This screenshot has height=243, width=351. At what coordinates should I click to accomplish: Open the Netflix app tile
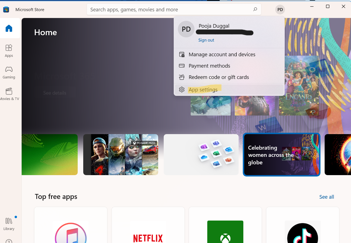[148, 226]
